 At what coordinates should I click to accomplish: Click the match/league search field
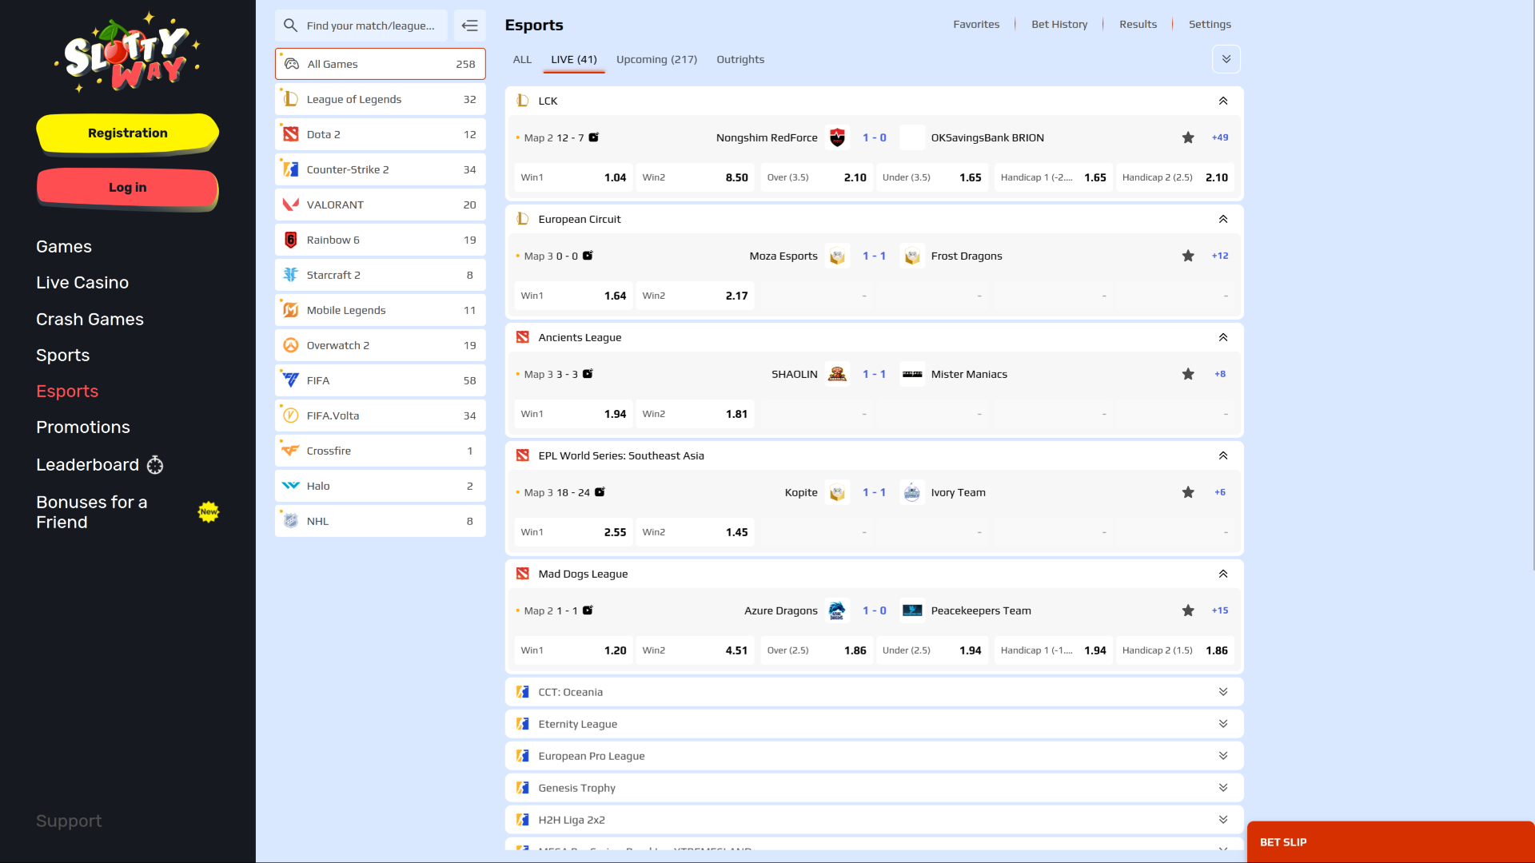[x=371, y=26]
